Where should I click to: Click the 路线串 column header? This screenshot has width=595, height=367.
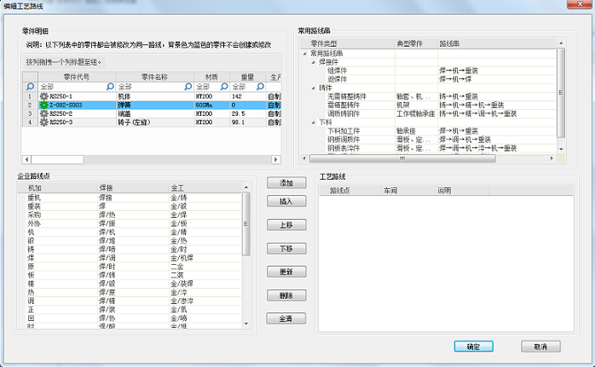pos(497,43)
